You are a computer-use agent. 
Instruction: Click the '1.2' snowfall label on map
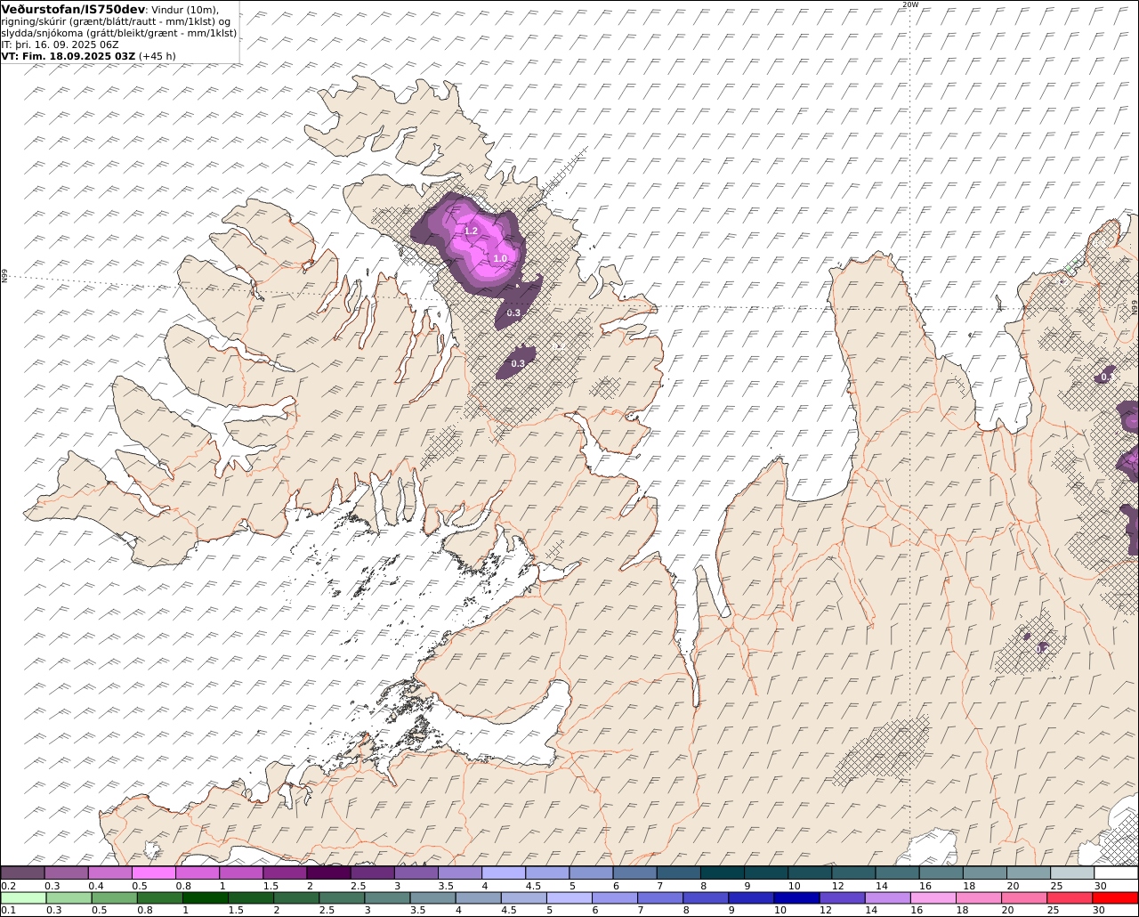point(472,231)
